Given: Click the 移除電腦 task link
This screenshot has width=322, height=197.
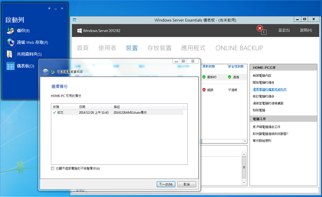Looking at the screenshot, I should click(259, 110).
